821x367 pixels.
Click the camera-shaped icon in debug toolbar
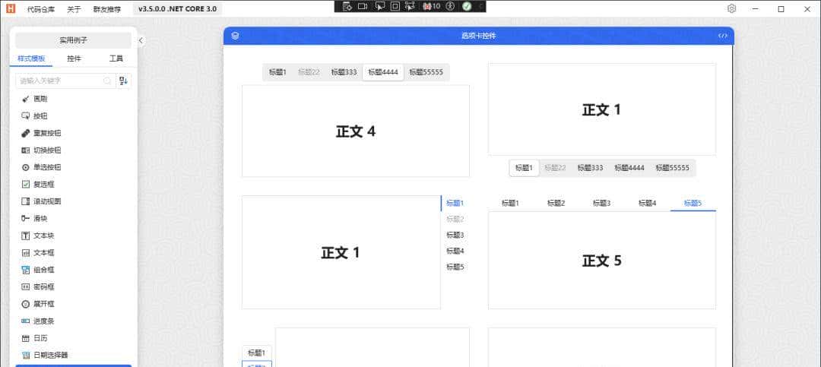click(x=363, y=6)
